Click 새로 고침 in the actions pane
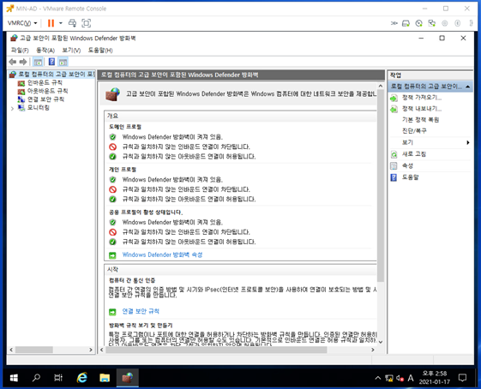The image size is (481, 389). pyautogui.click(x=414, y=154)
